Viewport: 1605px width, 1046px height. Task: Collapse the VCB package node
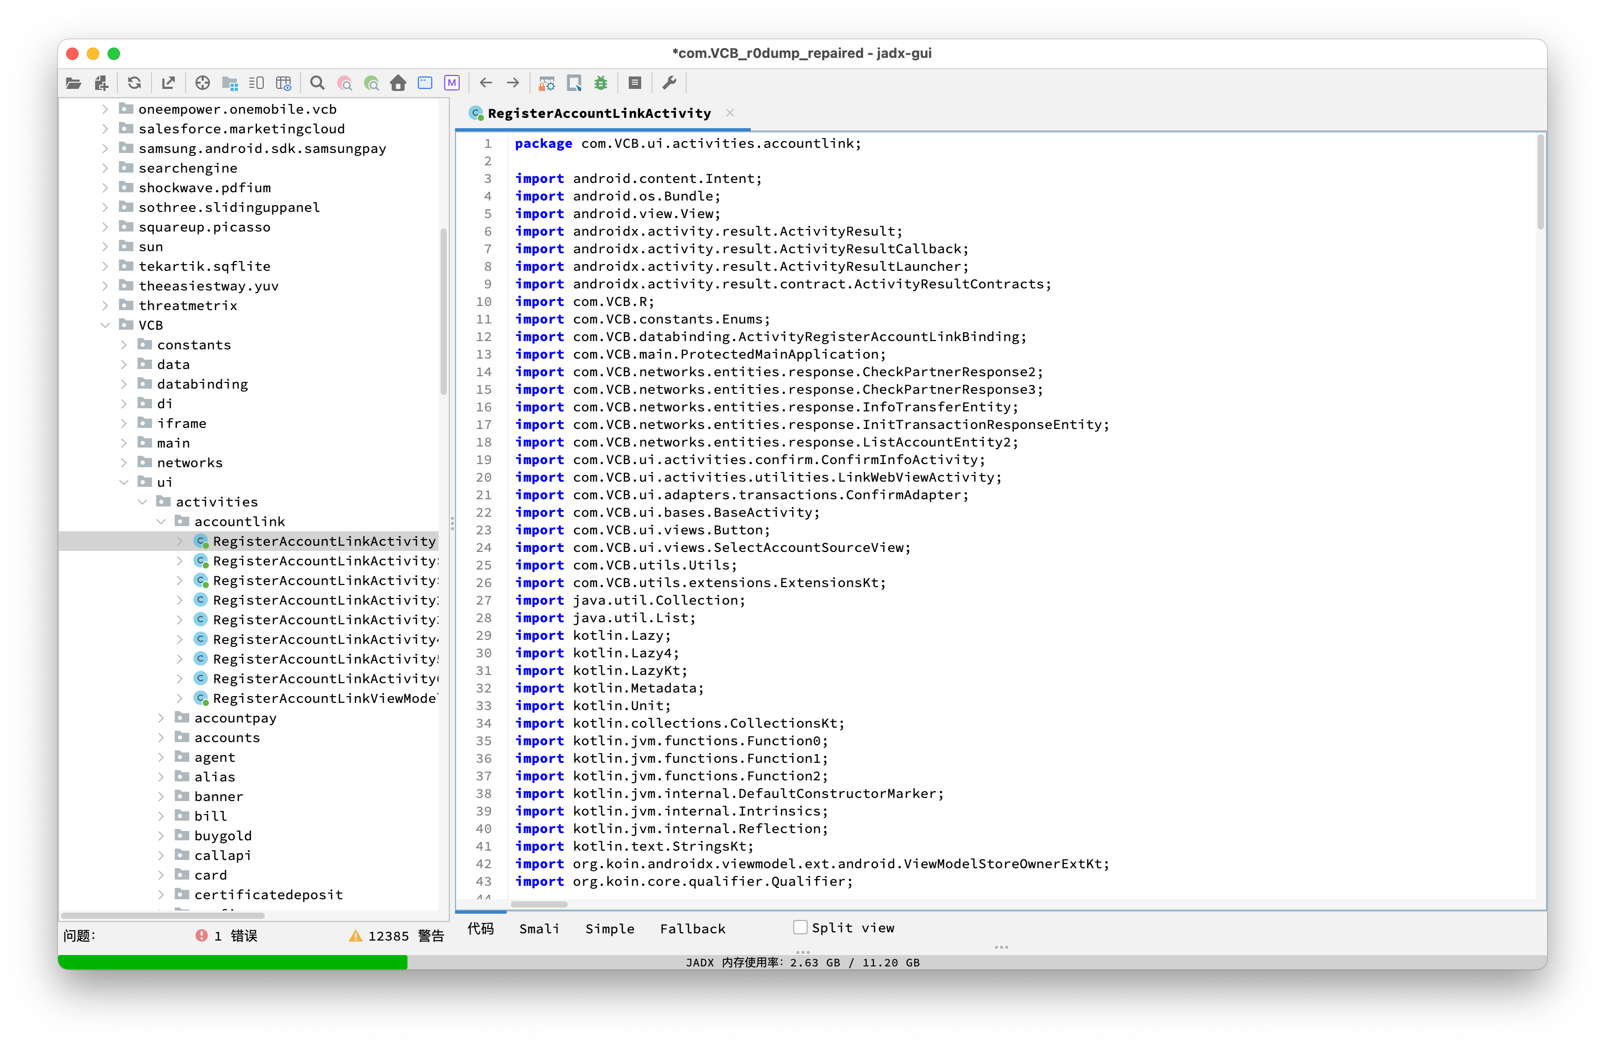pyautogui.click(x=105, y=325)
